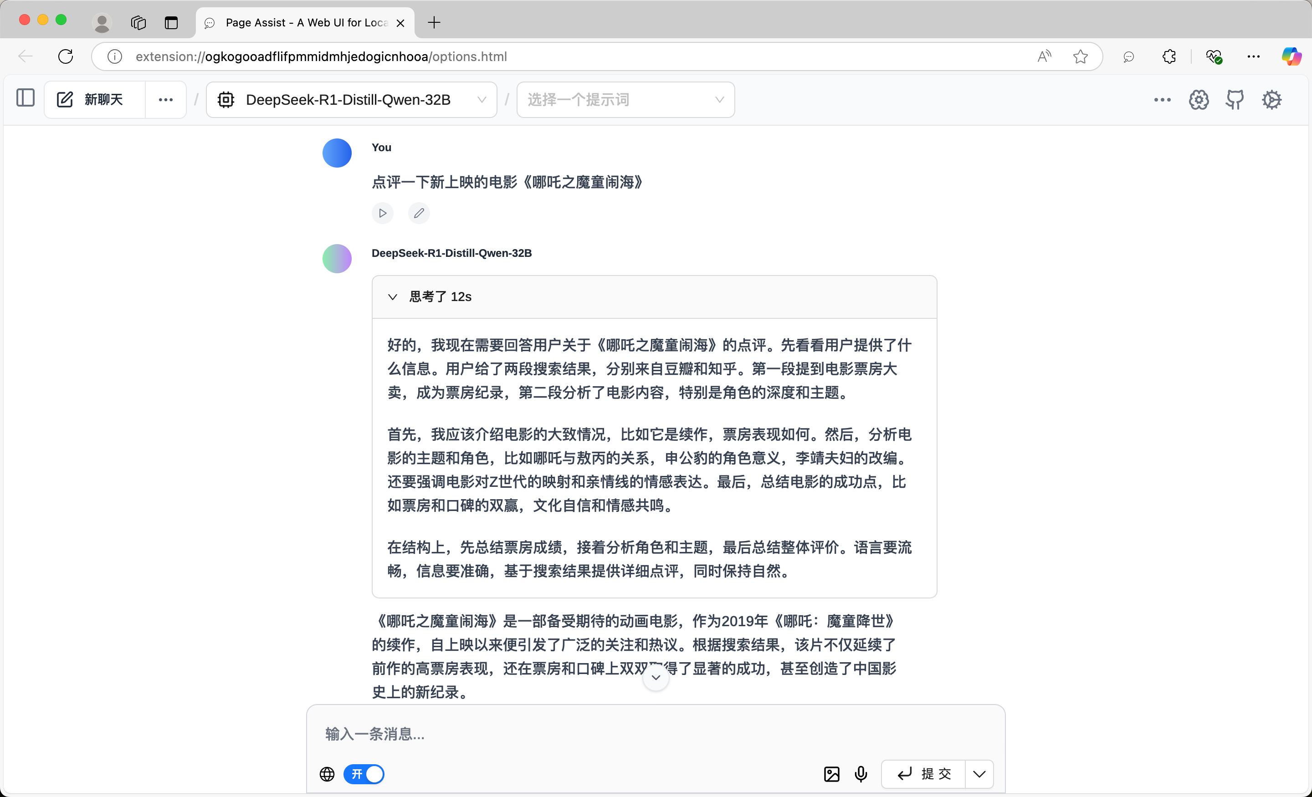
Task: Click the user message 点评一下新上映的电影
Action: [507, 182]
